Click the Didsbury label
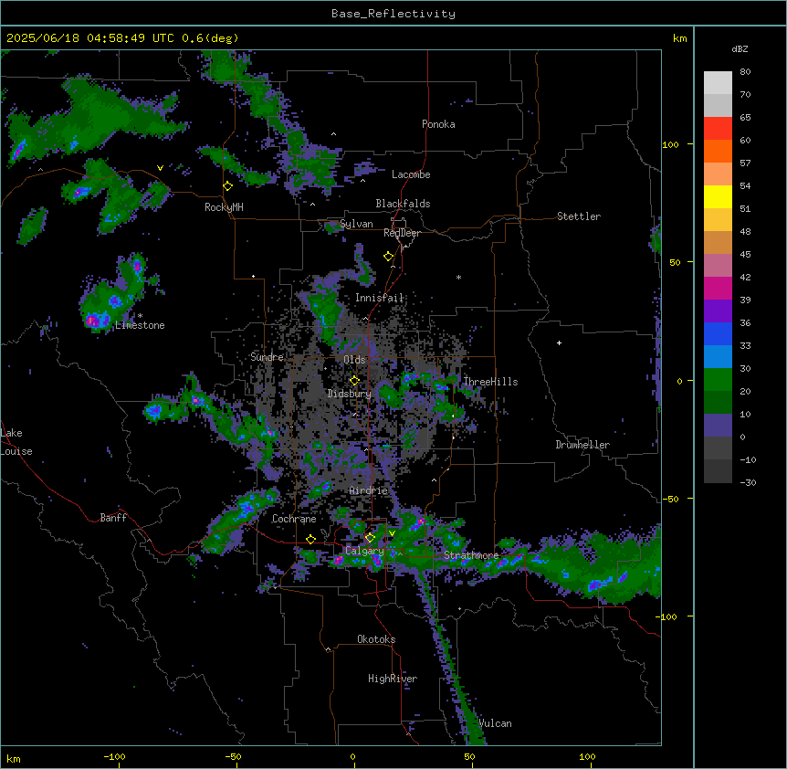The height and width of the screenshot is (769, 787). tap(350, 394)
